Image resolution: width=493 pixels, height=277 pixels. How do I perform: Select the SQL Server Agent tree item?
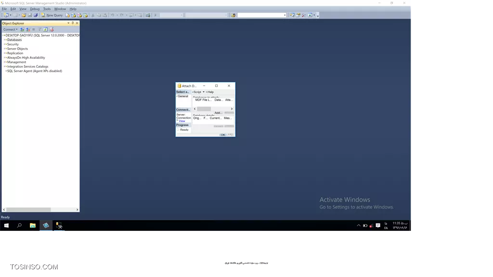click(35, 71)
